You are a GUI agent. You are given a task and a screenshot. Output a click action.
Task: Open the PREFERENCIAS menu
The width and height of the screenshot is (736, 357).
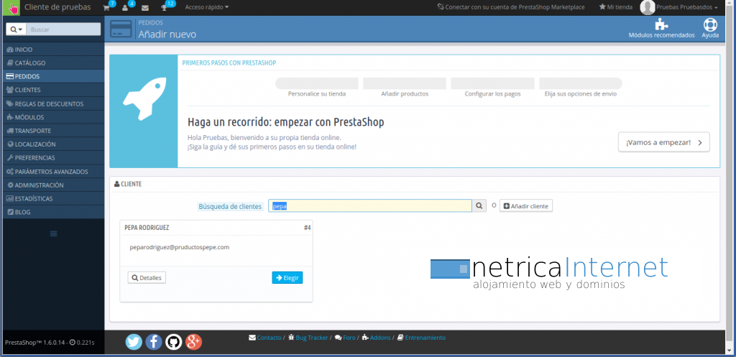[53, 157]
